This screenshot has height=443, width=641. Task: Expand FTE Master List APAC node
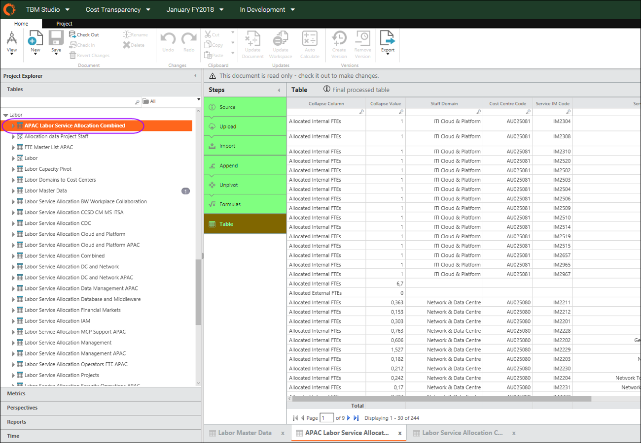click(x=13, y=147)
